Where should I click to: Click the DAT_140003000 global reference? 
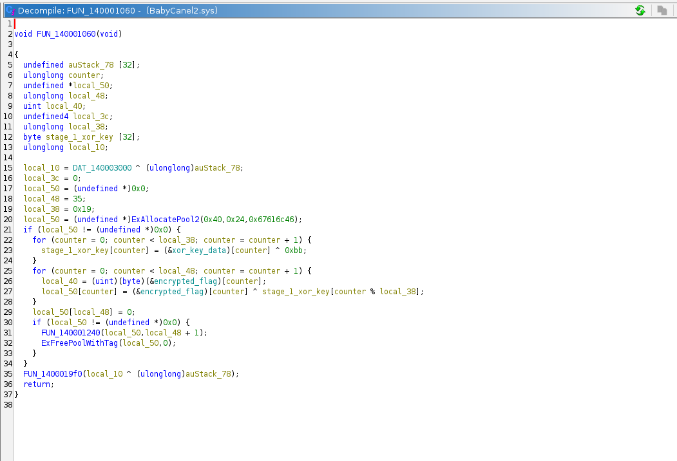(x=102, y=168)
